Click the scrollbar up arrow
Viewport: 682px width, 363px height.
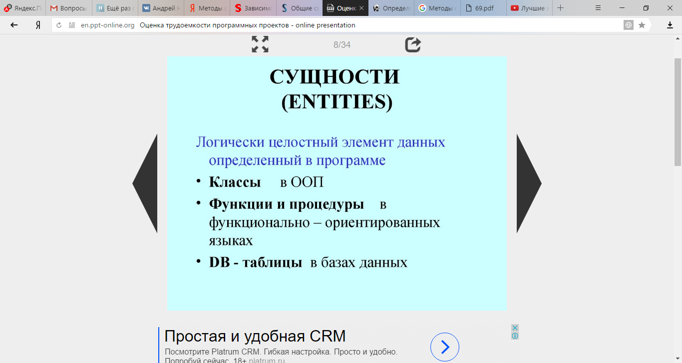point(678,38)
